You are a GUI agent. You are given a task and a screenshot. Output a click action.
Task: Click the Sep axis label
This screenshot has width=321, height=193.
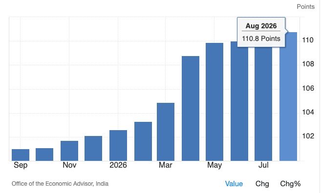(21, 165)
